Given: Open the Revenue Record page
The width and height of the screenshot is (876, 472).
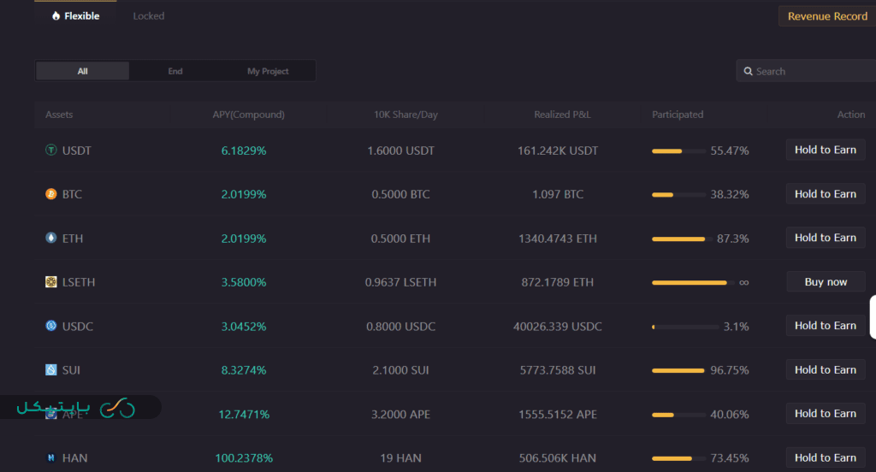Looking at the screenshot, I should (x=826, y=16).
